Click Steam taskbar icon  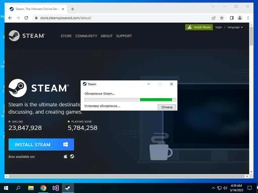(68, 188)
